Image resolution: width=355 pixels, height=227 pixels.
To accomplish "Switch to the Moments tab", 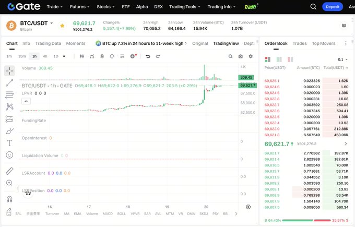I will pos(76,43).
